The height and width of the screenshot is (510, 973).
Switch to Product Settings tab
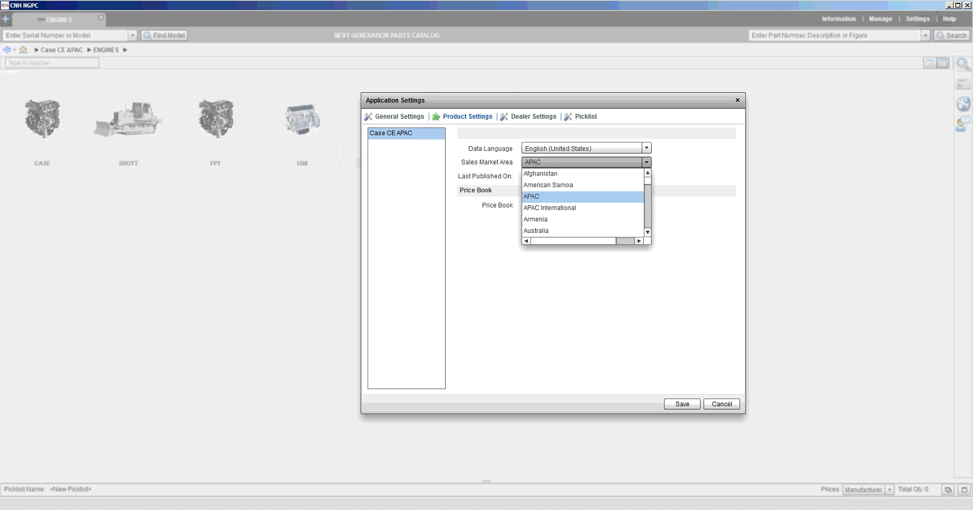[467, 116]
